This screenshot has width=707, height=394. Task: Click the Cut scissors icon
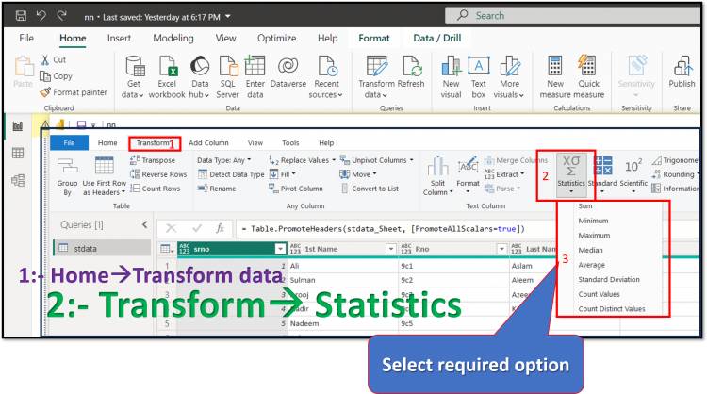click(45, 59)
